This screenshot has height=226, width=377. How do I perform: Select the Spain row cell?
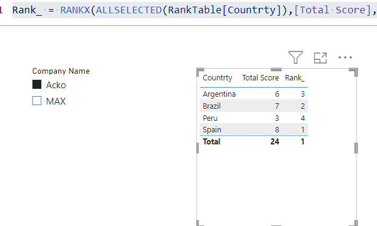(212, 130)
